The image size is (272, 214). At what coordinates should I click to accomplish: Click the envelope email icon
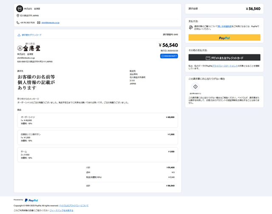39,23
